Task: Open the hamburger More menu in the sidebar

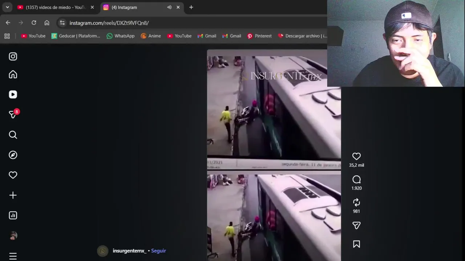Action: coord(13,256)
